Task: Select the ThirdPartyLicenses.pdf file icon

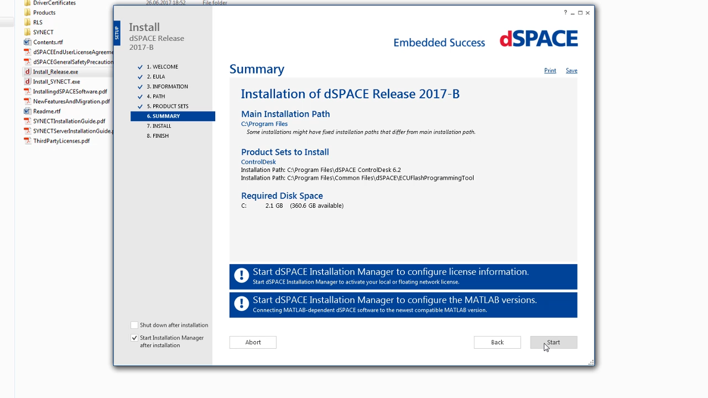Action: 27,141
